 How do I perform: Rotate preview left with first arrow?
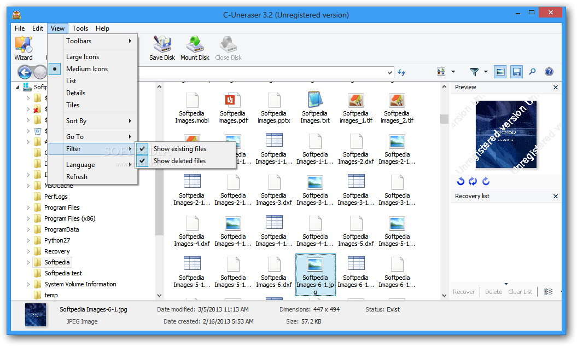[461, 181]
